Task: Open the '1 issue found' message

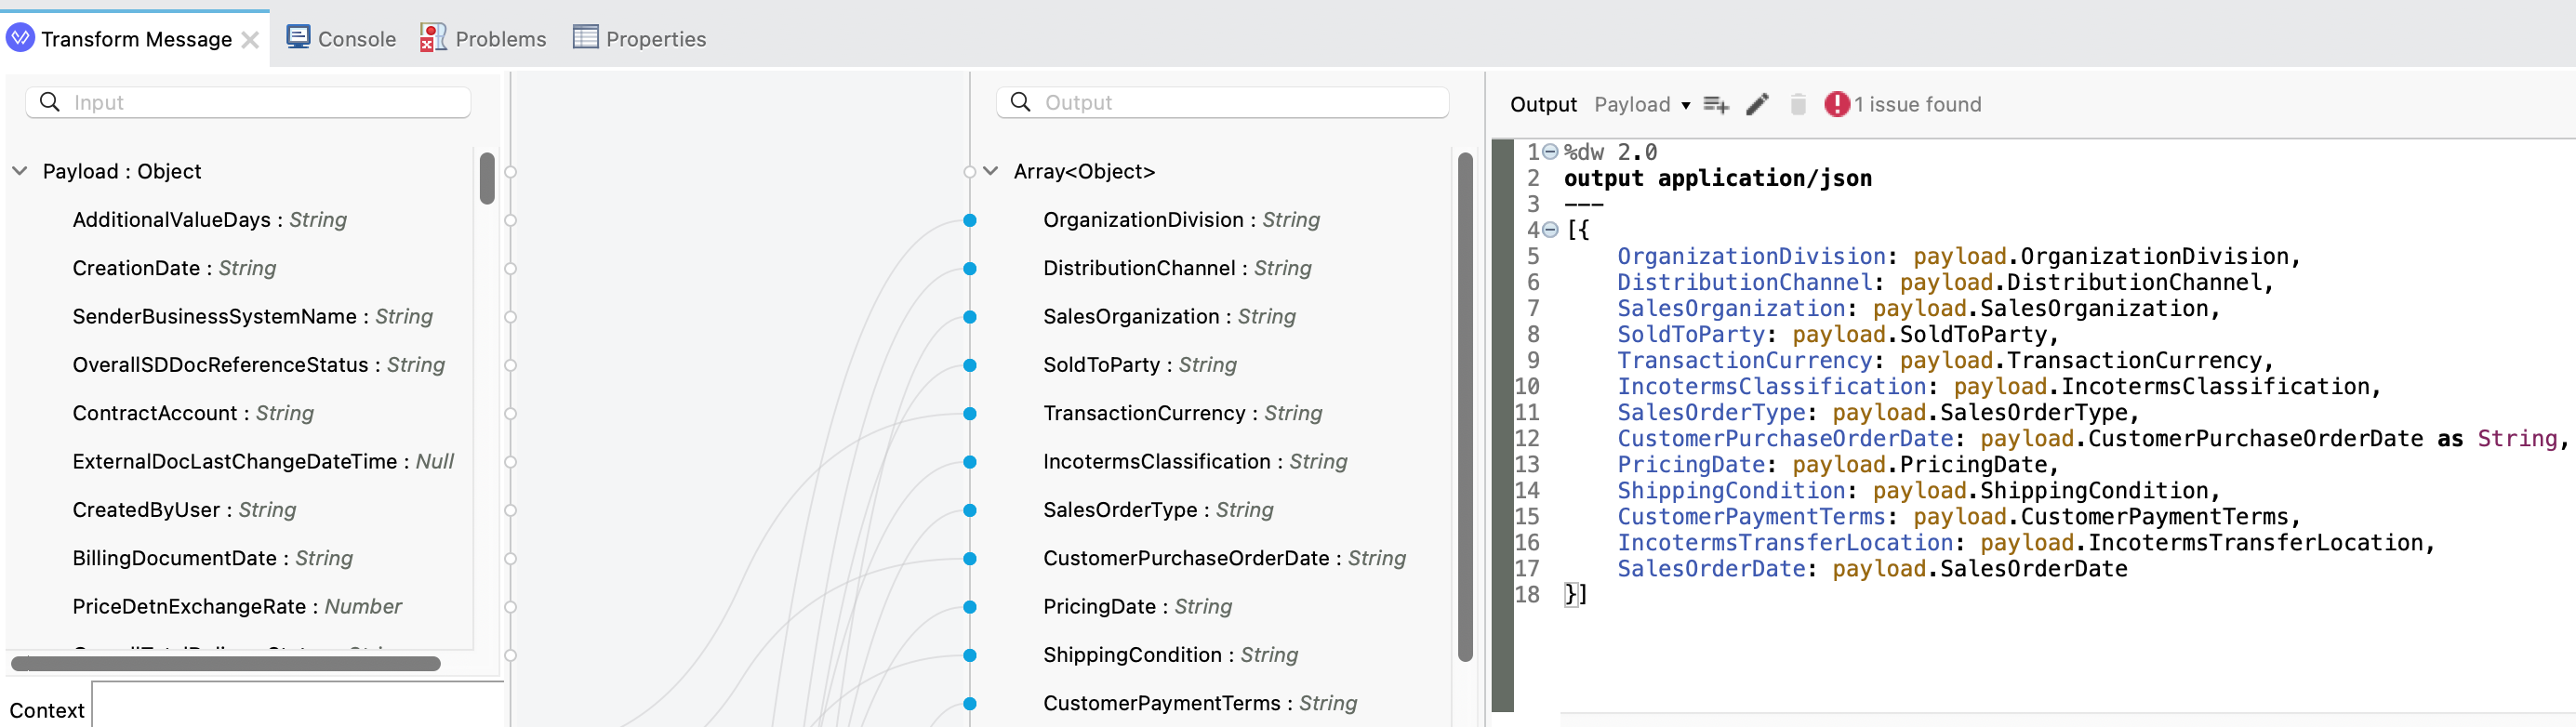Action: click(x=1917, y=104)
